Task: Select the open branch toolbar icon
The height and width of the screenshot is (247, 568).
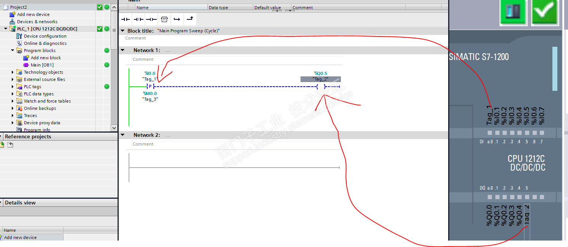Action: tap(177, 19)
